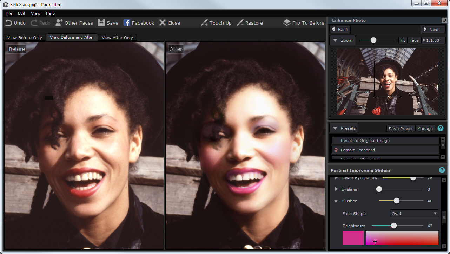Click Save Preset button
The height and width of the screenshot is (254, 450).
pyautogui.click(x=401, y=129)
